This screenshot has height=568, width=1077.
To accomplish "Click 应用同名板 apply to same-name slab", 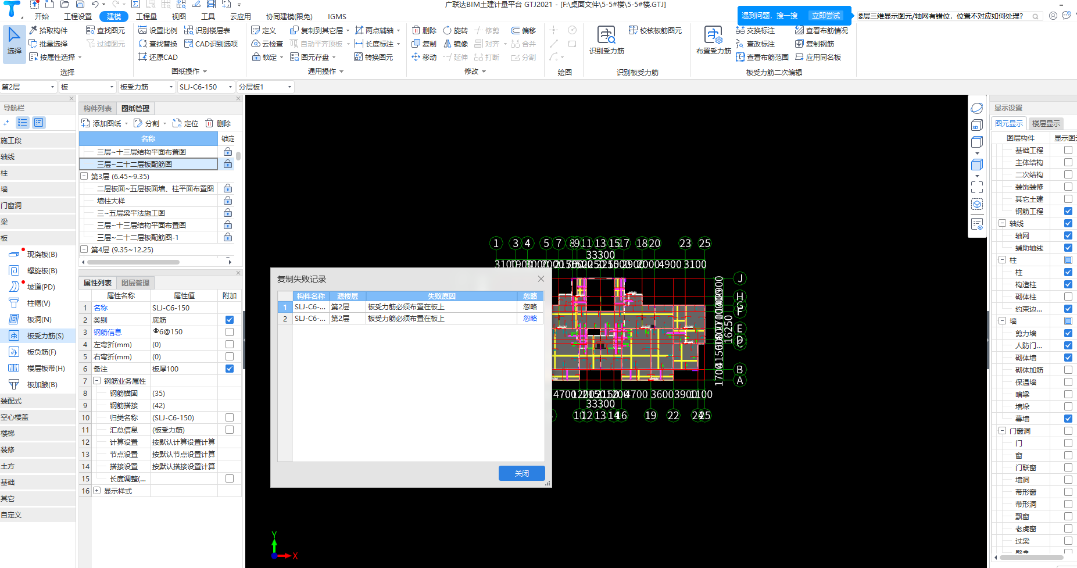I will coord(818,57).
